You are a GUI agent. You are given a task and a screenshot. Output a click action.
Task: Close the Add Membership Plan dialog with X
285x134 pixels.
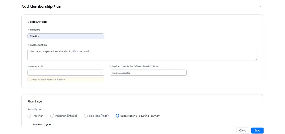point(261,7)
